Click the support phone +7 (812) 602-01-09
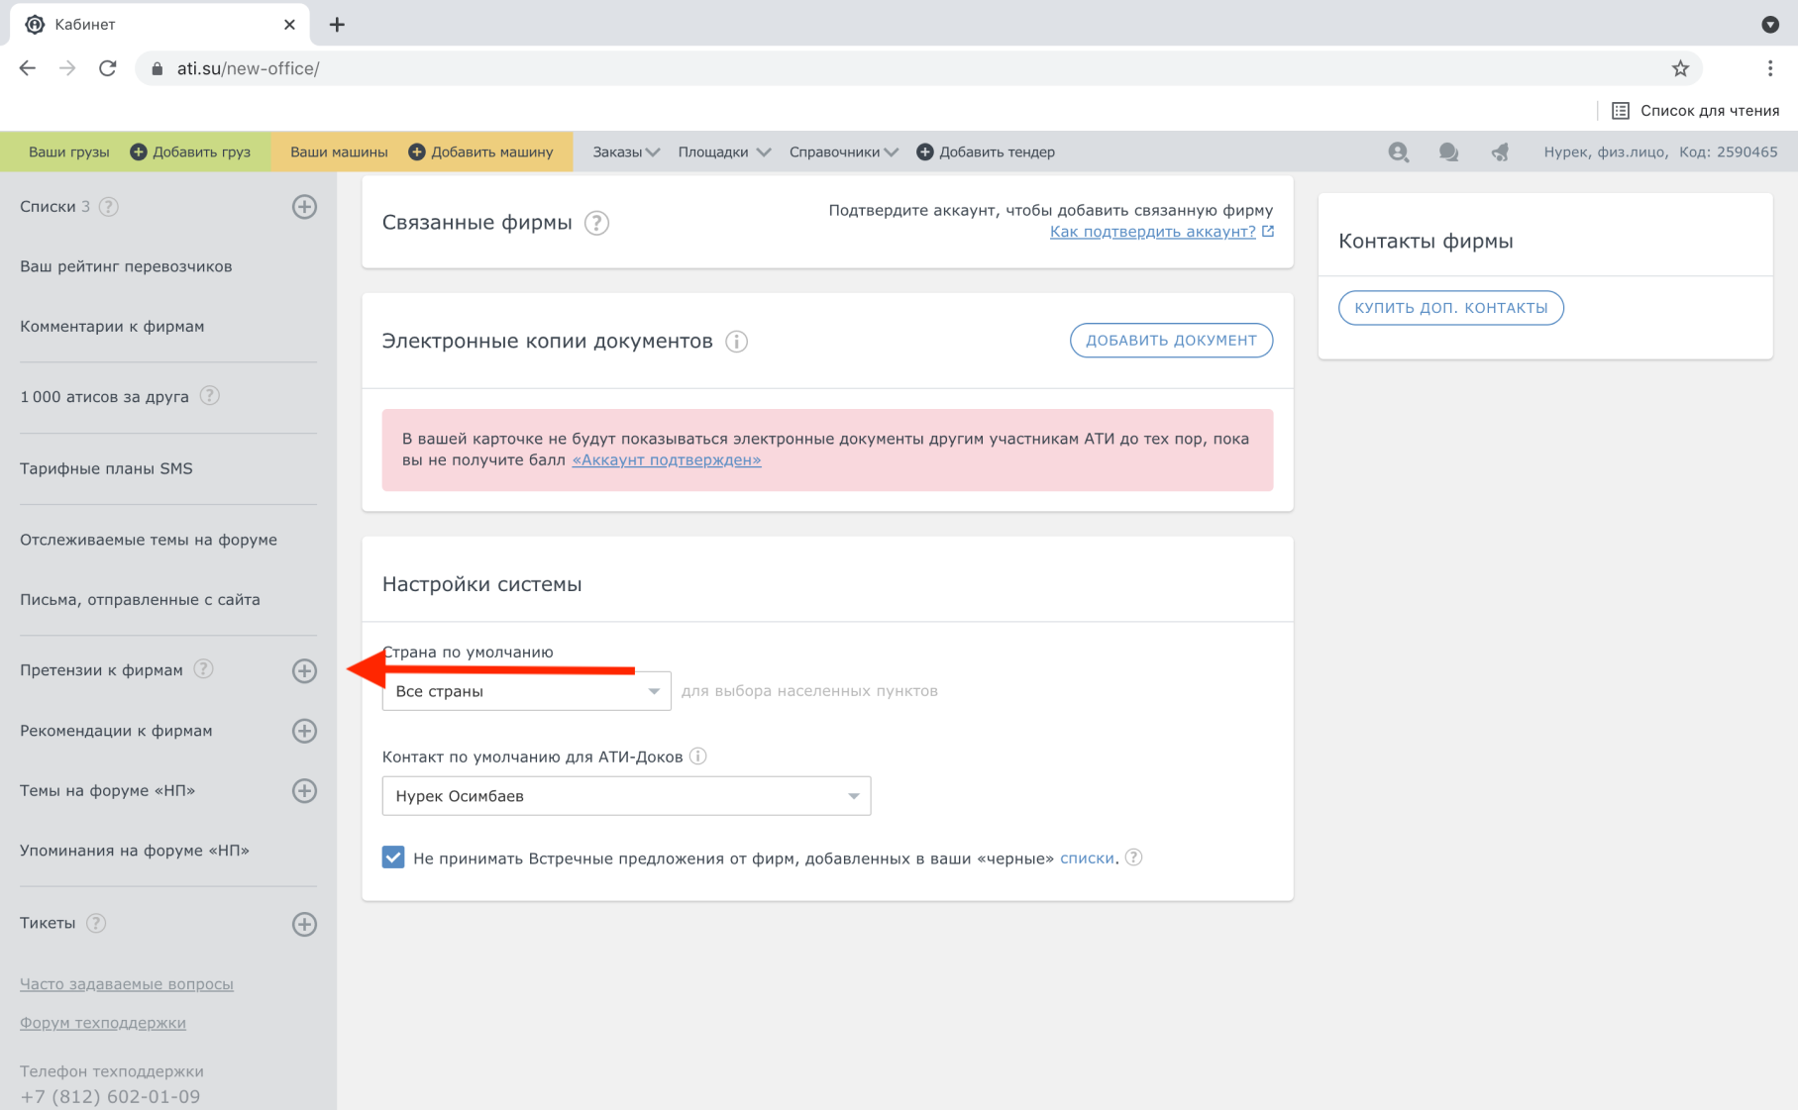 (110, 1097)
